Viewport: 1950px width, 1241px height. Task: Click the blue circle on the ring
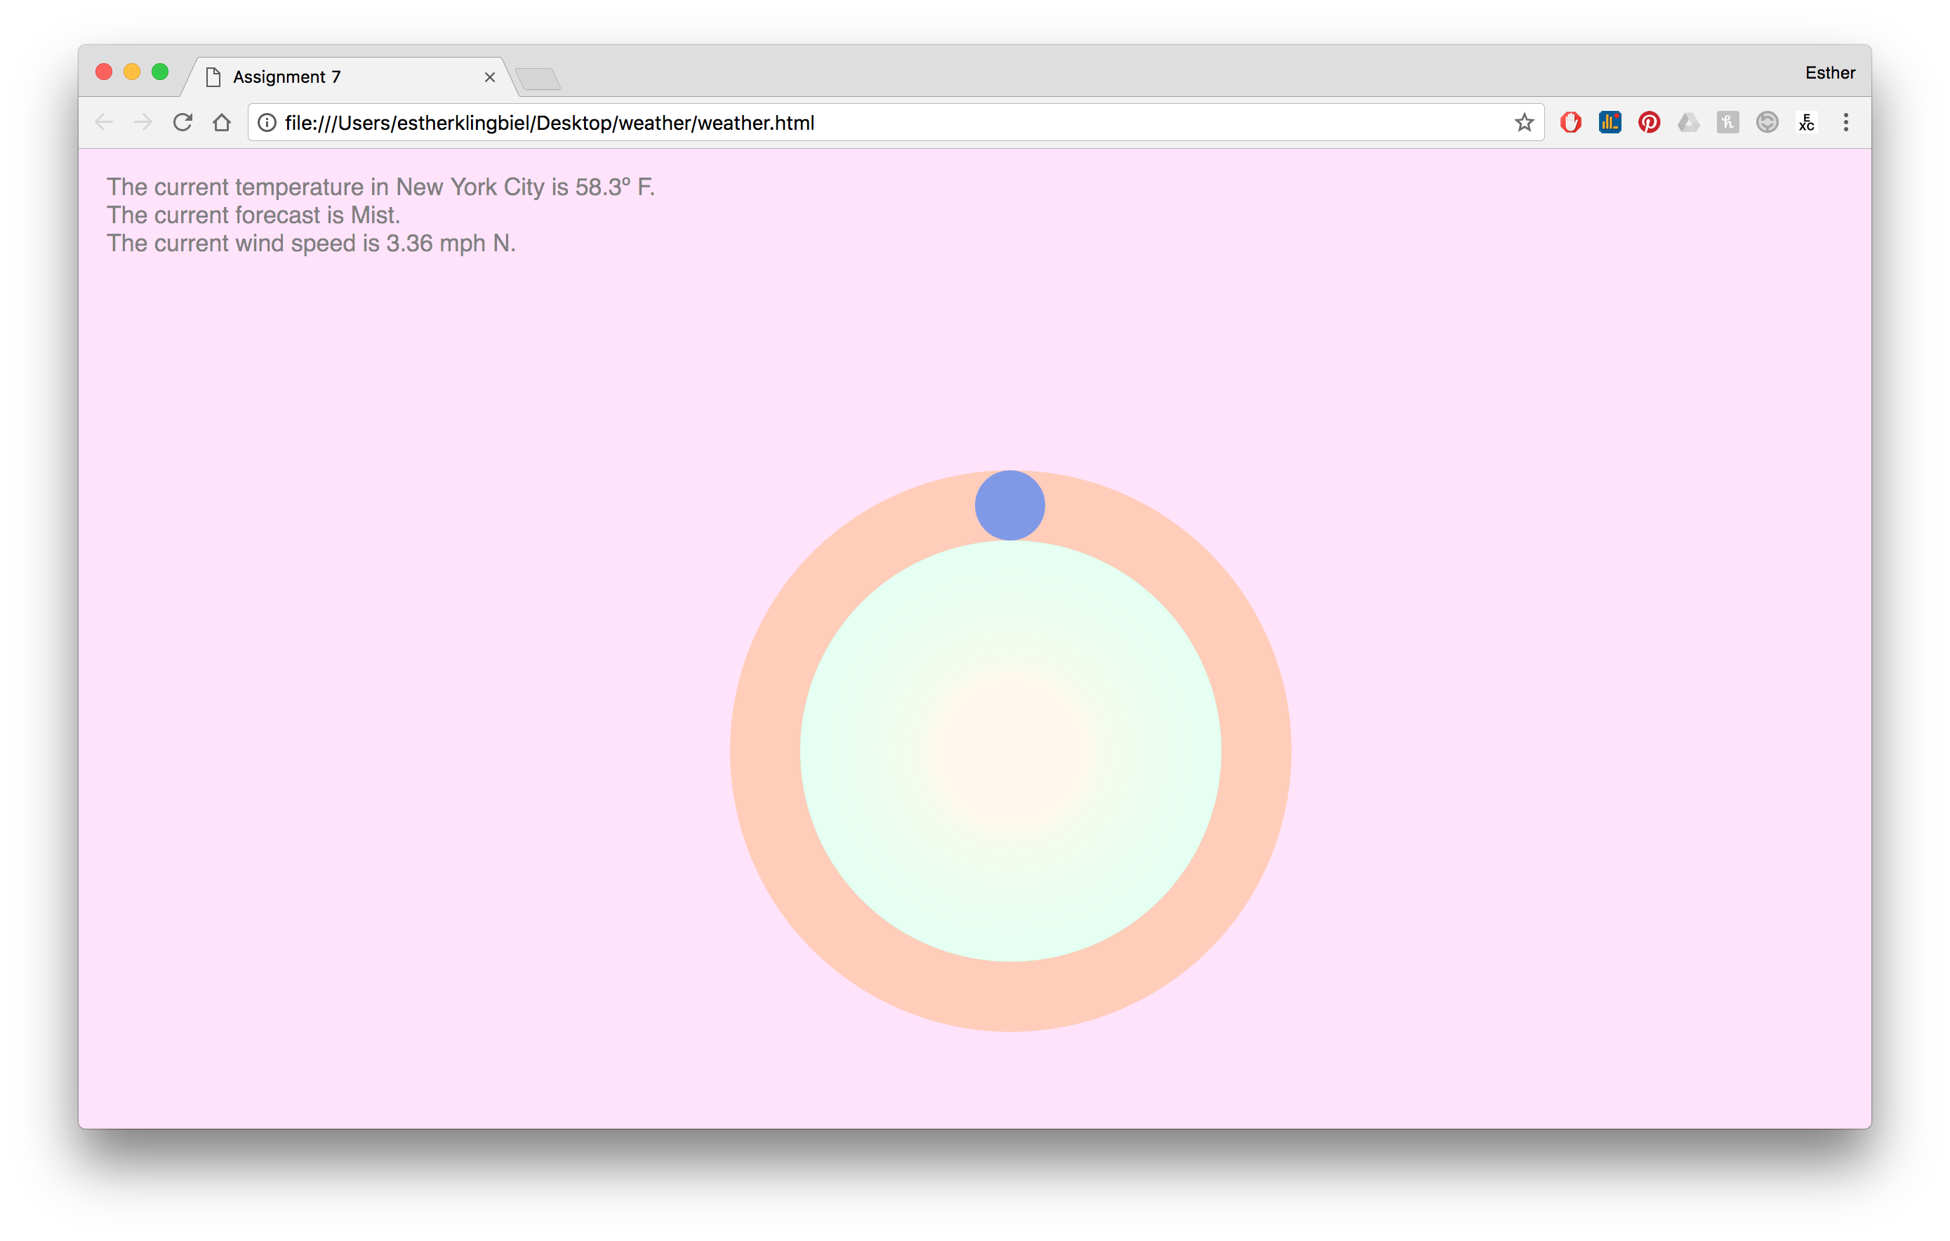[1010, 505]
